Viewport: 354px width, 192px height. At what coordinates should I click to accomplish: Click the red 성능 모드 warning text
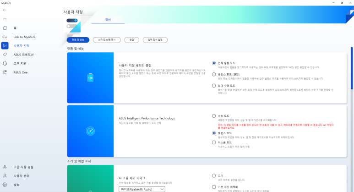(276, 126)
